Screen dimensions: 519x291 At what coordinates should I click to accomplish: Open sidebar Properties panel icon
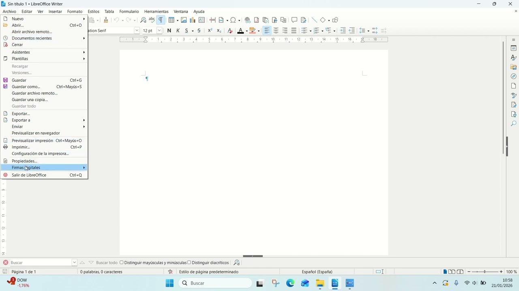[513, 48]
